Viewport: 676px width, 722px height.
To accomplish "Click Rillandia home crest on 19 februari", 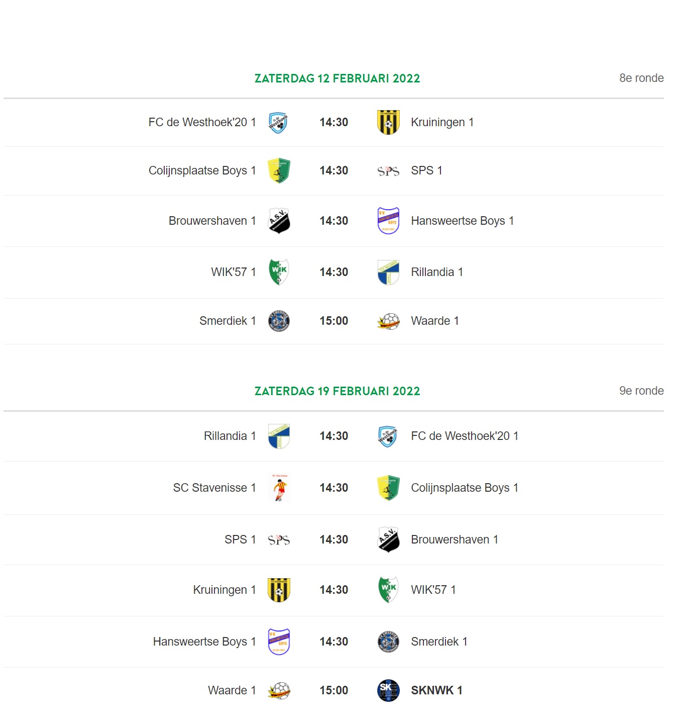I will tap(279, 436).
